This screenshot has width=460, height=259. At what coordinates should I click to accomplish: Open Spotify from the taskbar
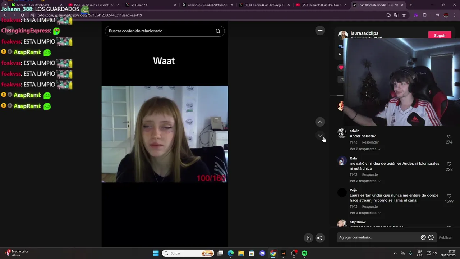pos(304,253)
